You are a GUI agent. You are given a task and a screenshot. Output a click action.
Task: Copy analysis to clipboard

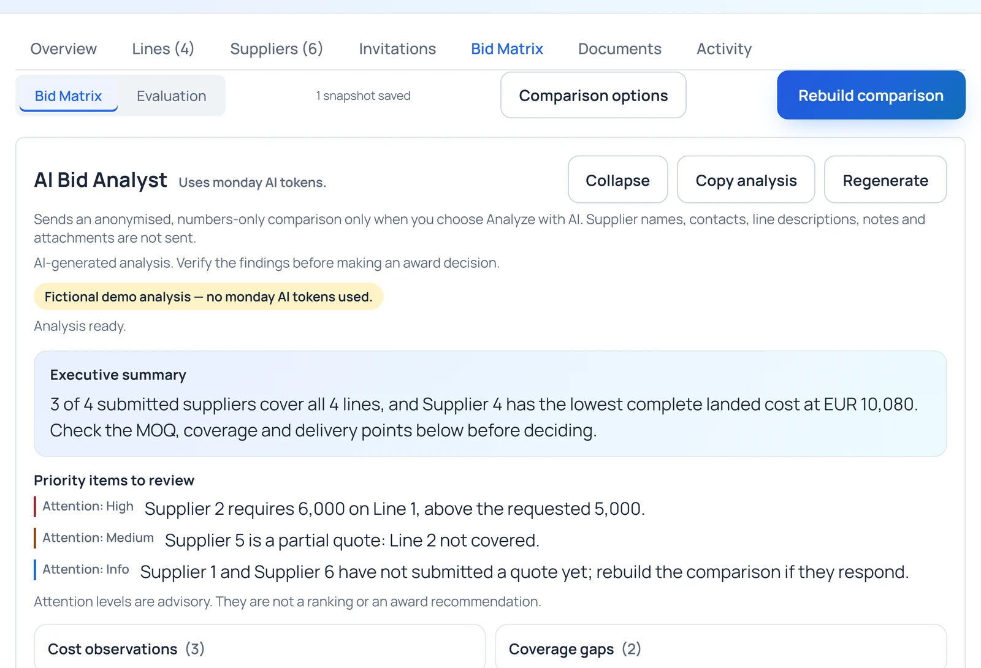point(746,180)
